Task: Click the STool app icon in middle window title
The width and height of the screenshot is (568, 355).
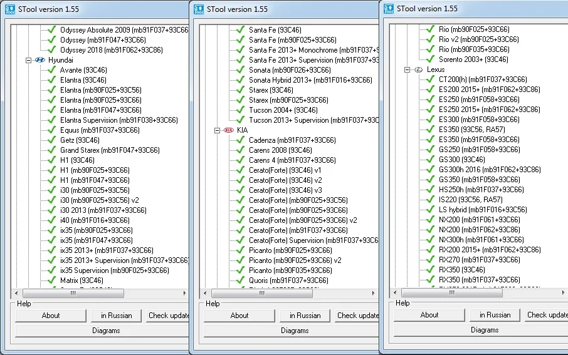Action: 199,9
